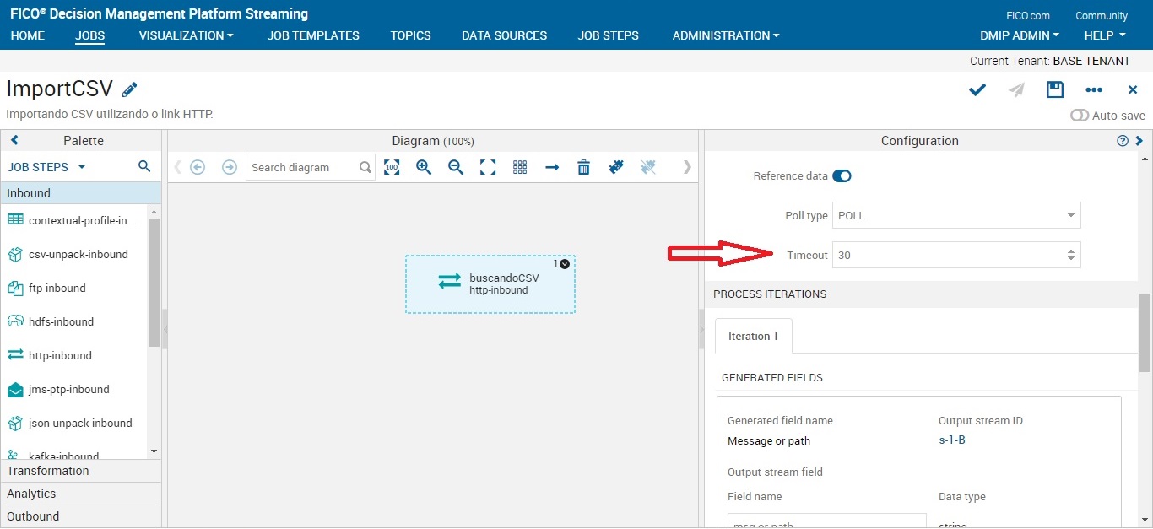Open the more options ellipsis menu
1153x529 pixels.
click(1094, 89)
